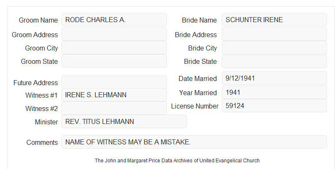Focus the empty Groom Address field
The height and width of the screenshot is (169, 335).
(x=114, y=34)
